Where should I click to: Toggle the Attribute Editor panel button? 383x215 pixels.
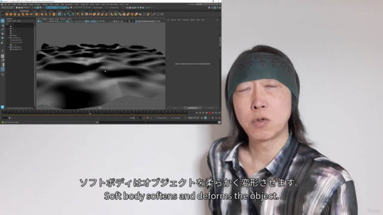pyautogui.click(x=214, y=8)
